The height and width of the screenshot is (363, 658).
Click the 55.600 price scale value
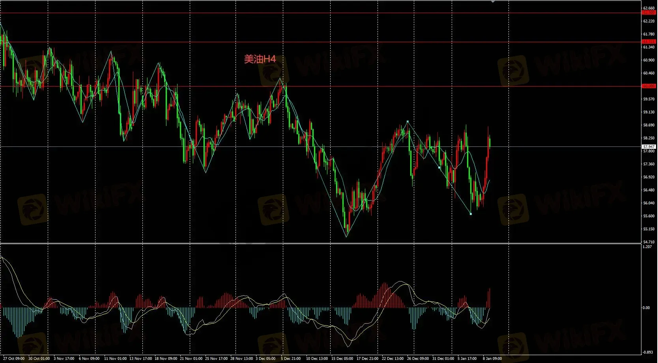tap(649, 216)
